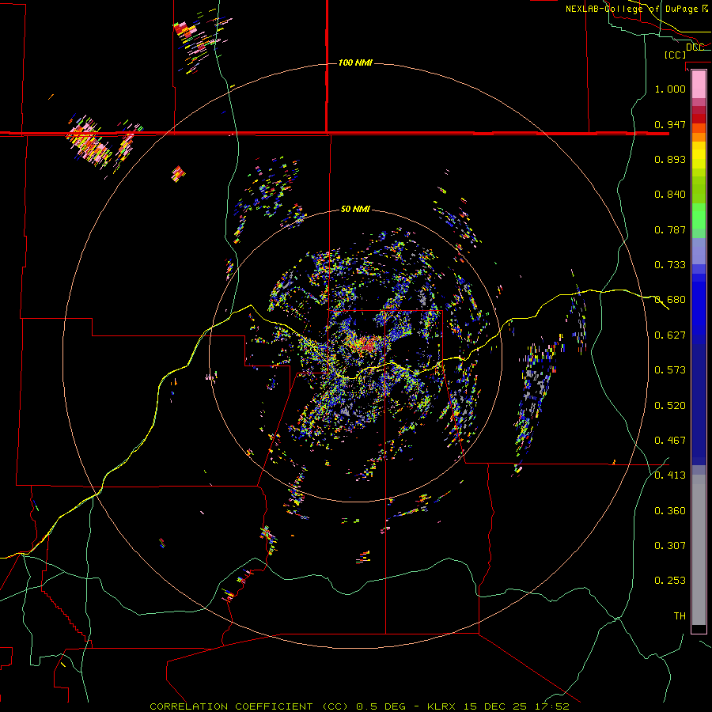Click the 0.787 legend value
This screenshot has width=712, height=712.
(x=670, y=229)
